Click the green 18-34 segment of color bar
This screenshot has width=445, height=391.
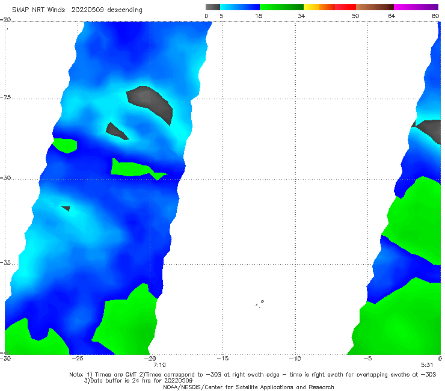point(281,7)
